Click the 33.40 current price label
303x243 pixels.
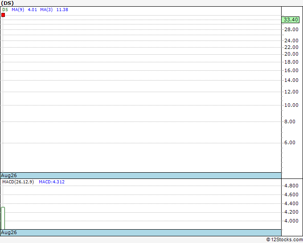(x=291, y=20)
